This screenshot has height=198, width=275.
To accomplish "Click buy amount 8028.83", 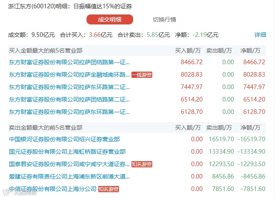I will 192,75.
